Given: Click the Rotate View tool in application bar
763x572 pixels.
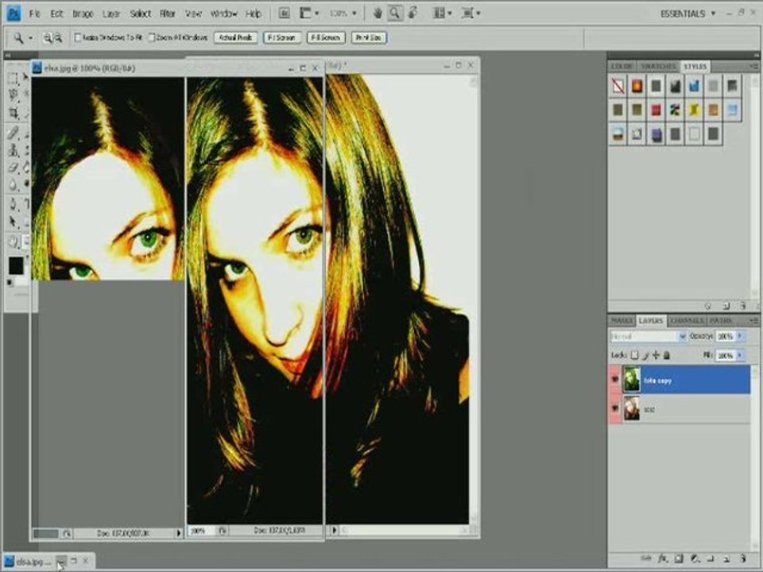Looking at the screenshot, I should click(412, 14).
